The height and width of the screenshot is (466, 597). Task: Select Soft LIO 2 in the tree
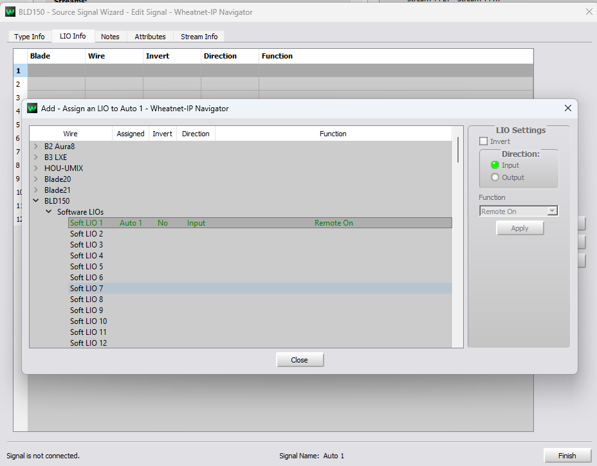pyautogui.click(x=86, y=233)
